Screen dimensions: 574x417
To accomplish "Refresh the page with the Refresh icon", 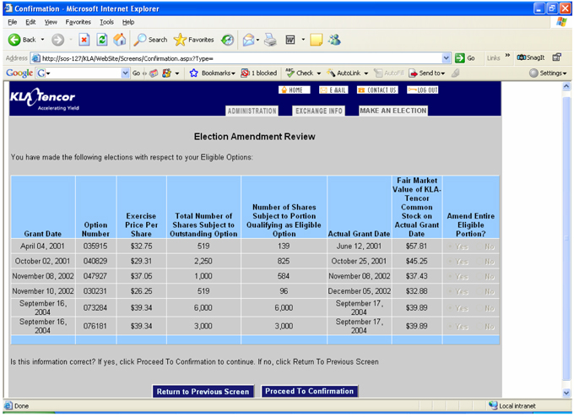I will click(x=101, y=40).
